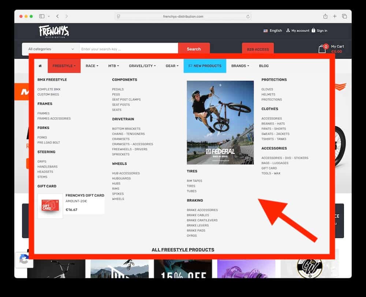Open HUBGUARDS category
The image size is (366, 297).
(122, 178)
